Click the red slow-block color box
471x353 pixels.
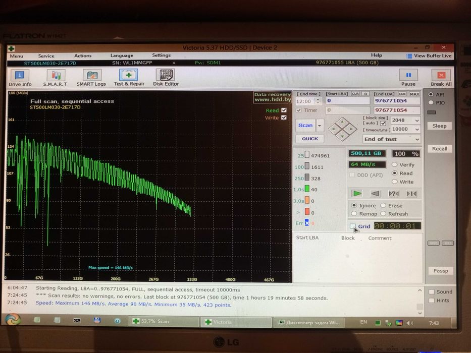(x=307, y=212)
